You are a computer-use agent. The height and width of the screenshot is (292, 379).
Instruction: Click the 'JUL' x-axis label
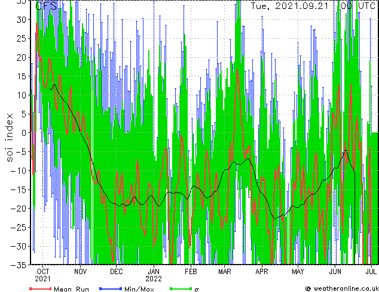[371, 272]
